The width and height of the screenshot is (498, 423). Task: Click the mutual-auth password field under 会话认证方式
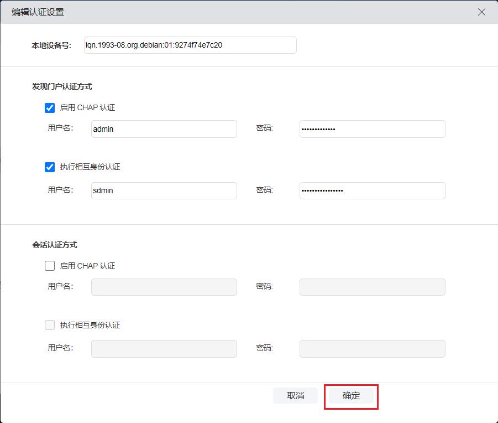(372, 348)
